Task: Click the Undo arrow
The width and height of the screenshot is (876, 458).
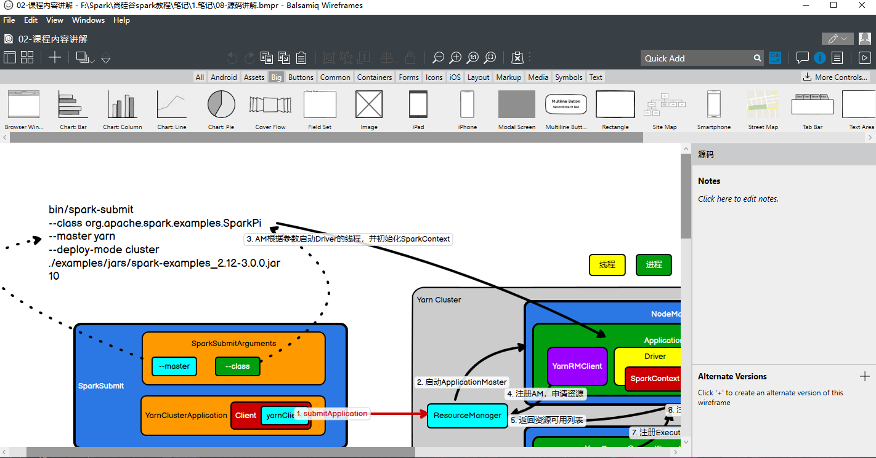Action: (x=232, y=58)
